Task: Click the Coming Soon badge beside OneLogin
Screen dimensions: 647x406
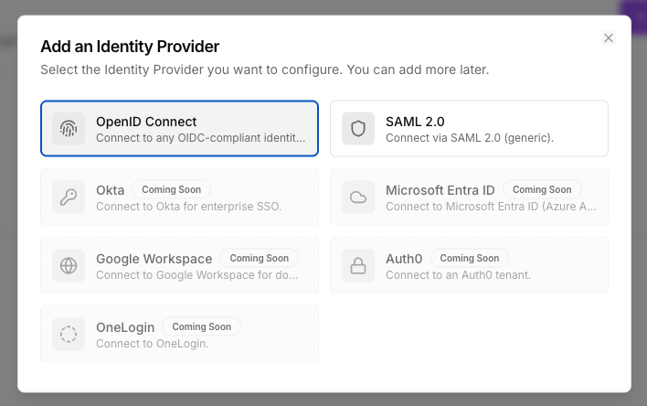Action: [x=201, y=326]
